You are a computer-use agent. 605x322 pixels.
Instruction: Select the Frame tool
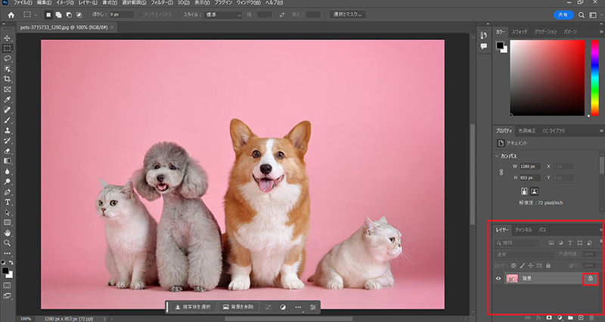pos(8,89)
